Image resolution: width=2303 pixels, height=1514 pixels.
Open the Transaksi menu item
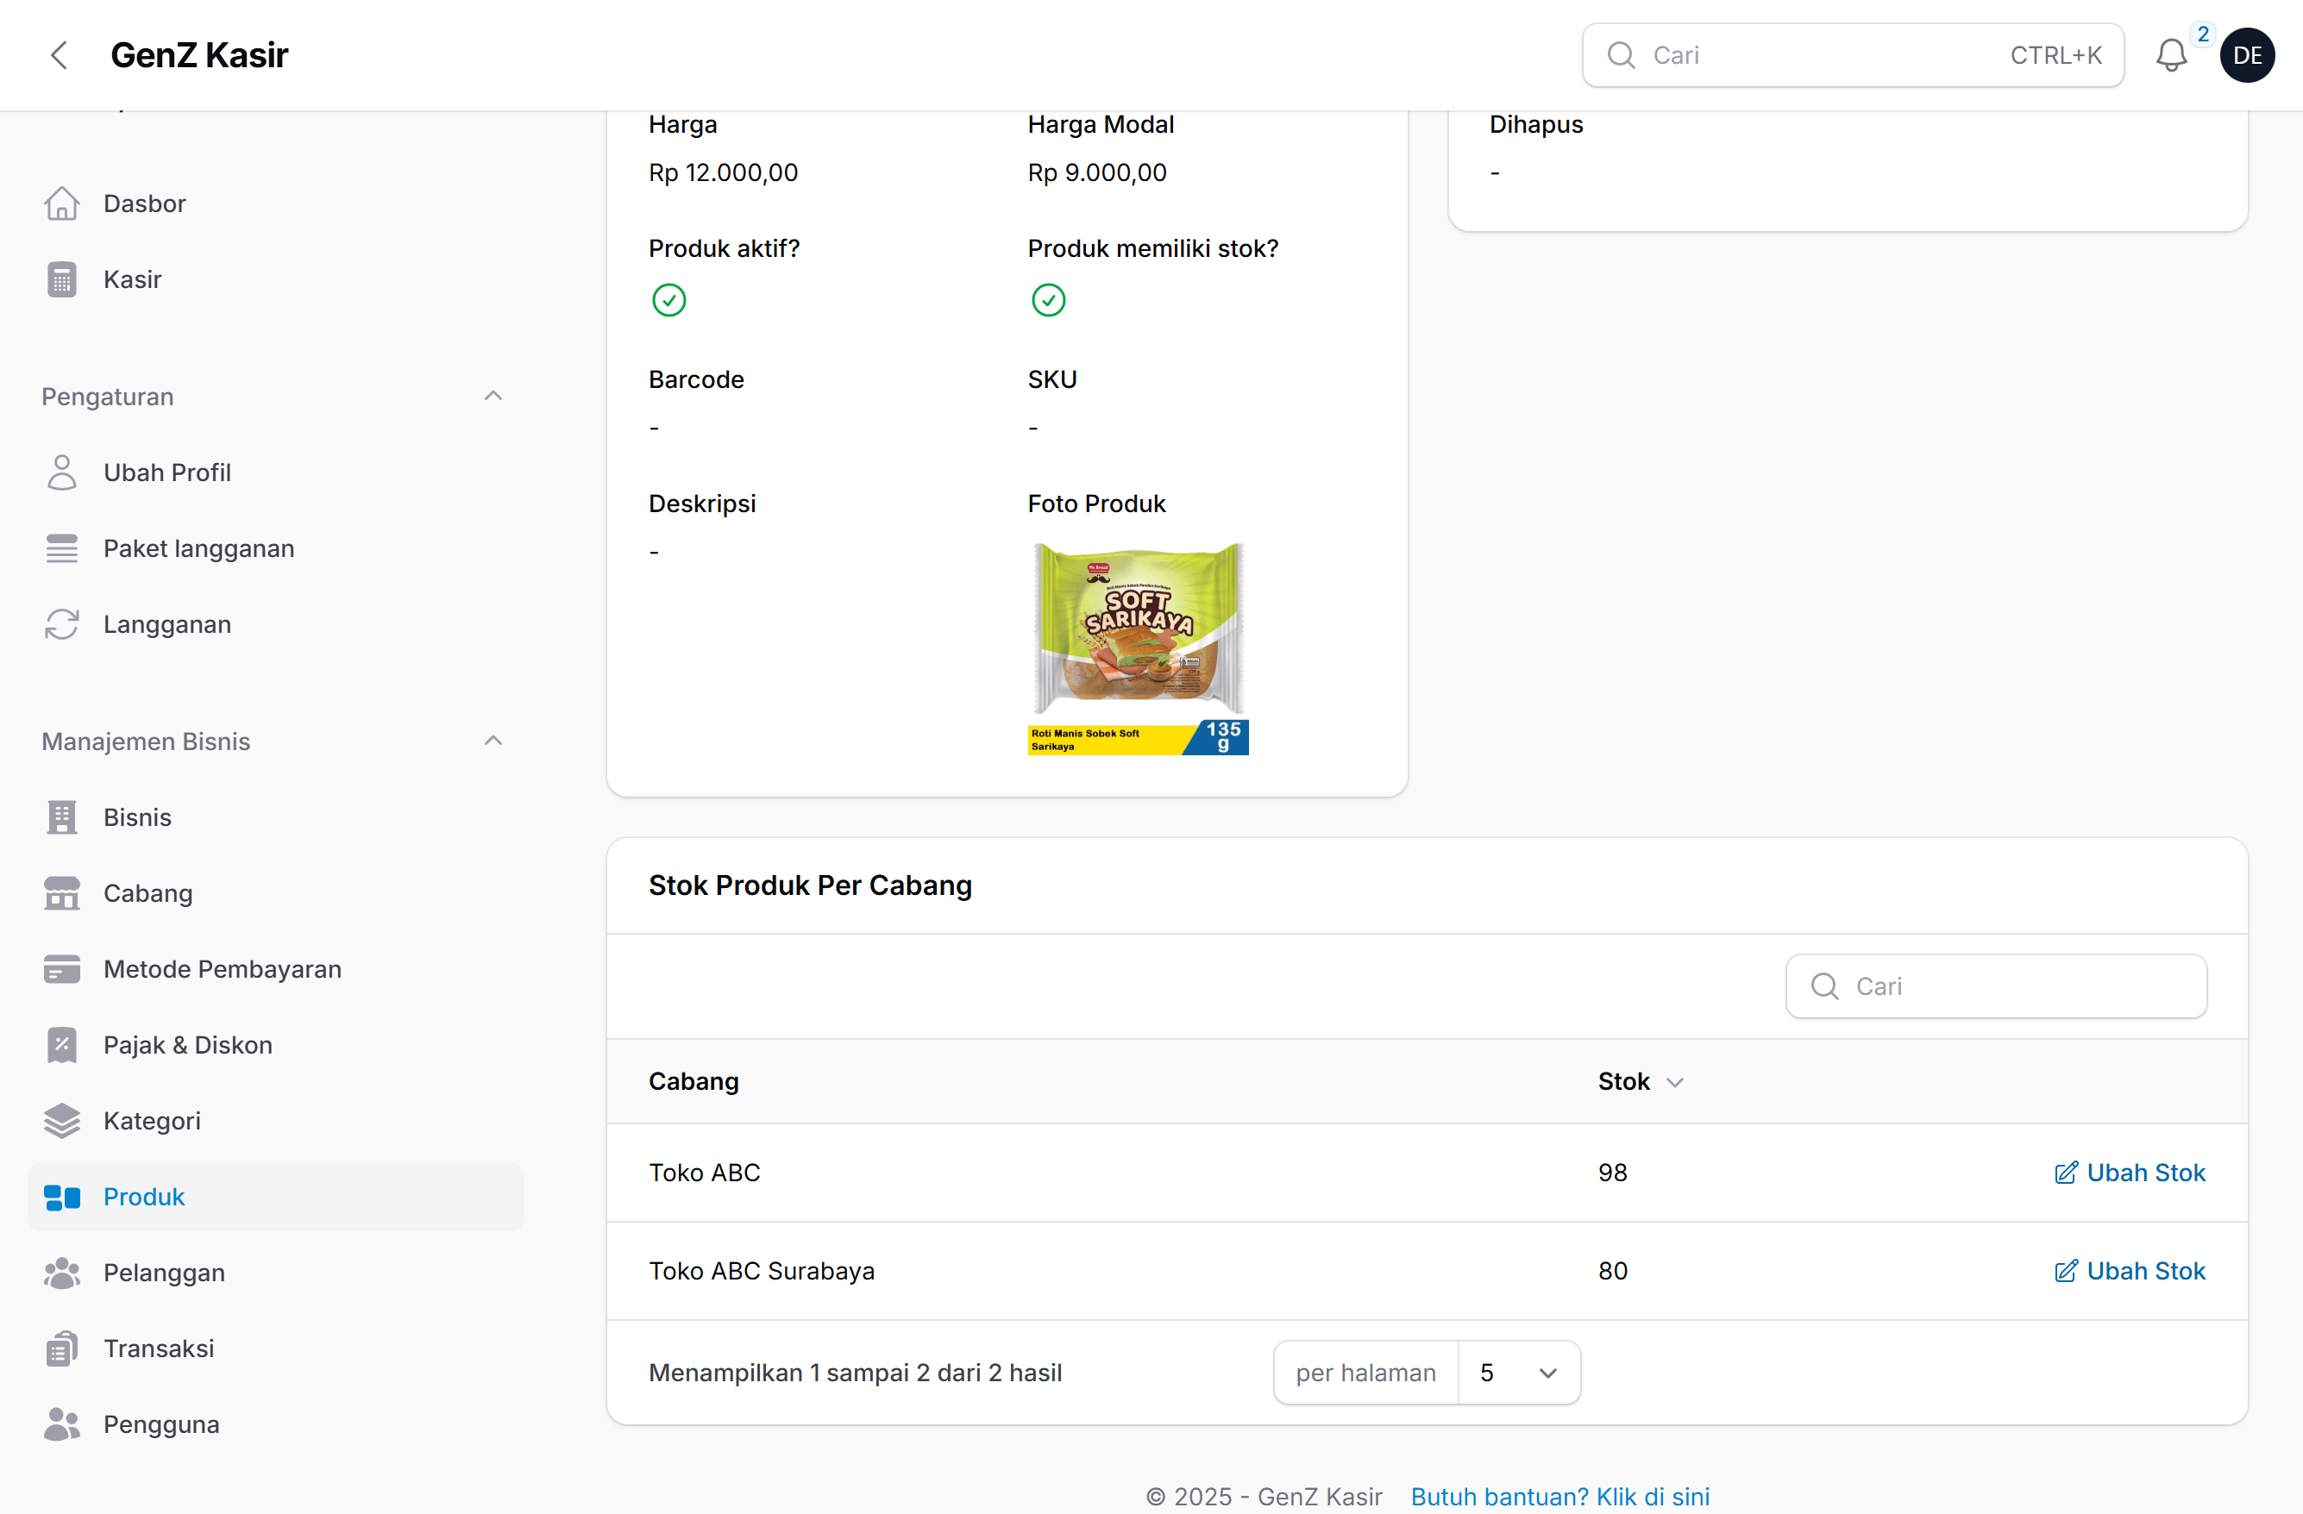pyautogui.click(x=159, y=1348)
